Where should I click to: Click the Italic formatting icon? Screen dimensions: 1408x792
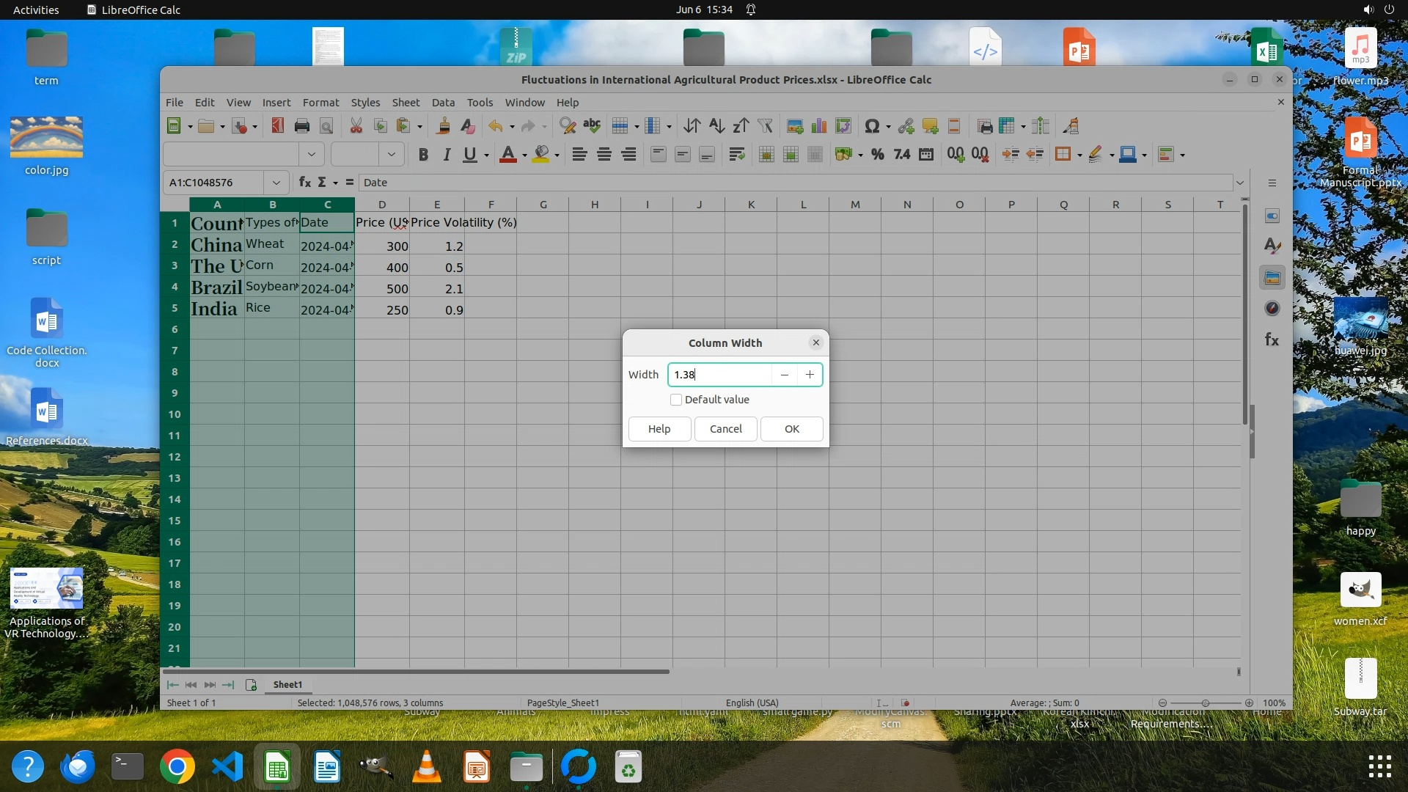(x=446, y=155)
